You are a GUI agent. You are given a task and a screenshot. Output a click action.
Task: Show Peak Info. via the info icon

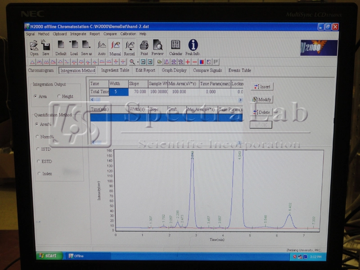[193, 45]
